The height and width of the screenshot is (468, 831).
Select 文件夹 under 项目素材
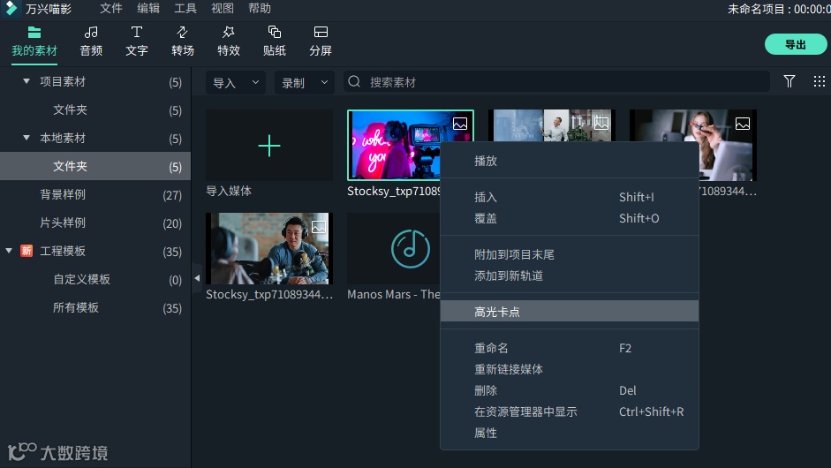tap(95, 109)
